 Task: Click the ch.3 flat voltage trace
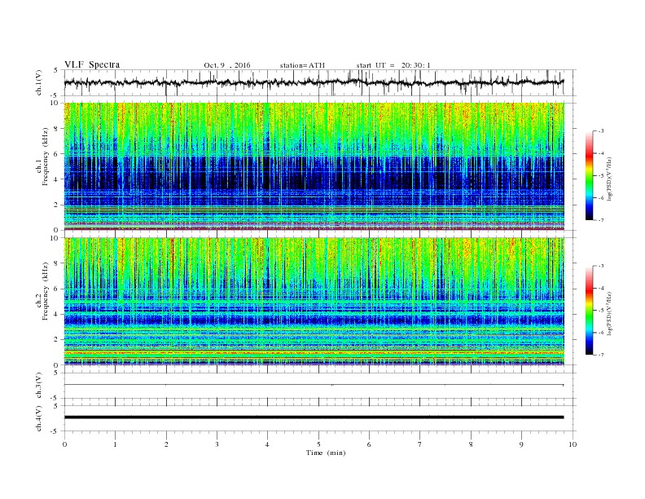314,385
